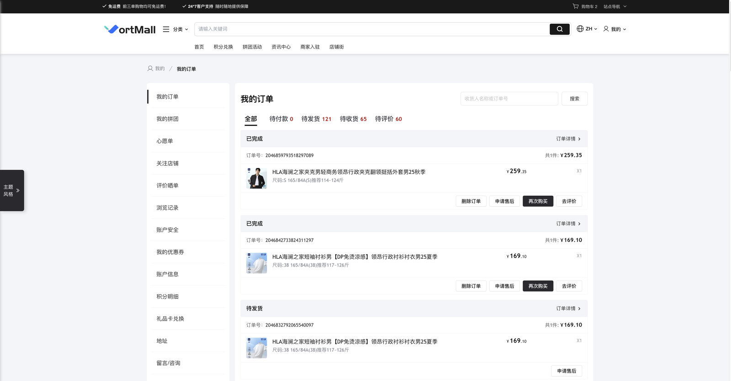The width and height of the screenshot is (731, 381).
Task: Click the magnifier search icon button
Action: click(559, 29)
